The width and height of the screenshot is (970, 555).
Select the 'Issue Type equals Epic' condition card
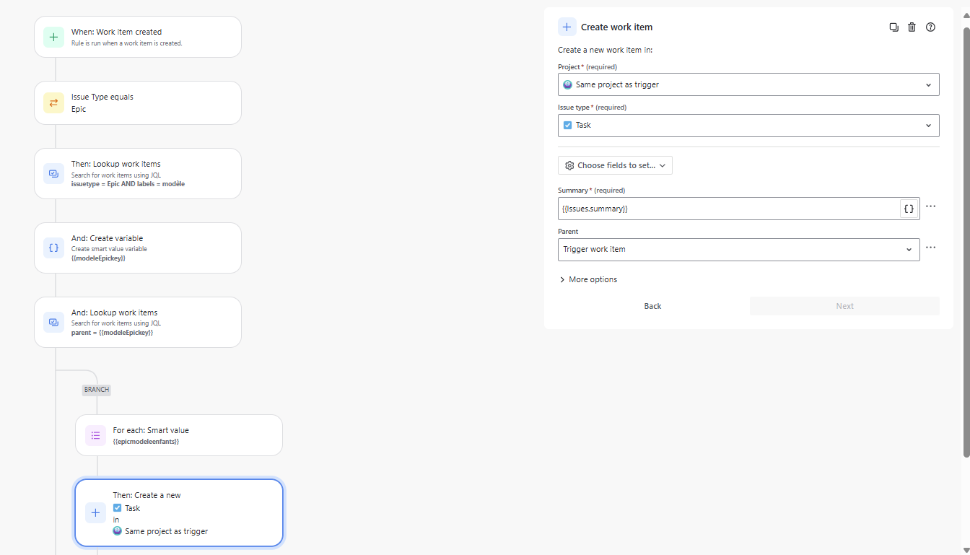click(138, 102)
